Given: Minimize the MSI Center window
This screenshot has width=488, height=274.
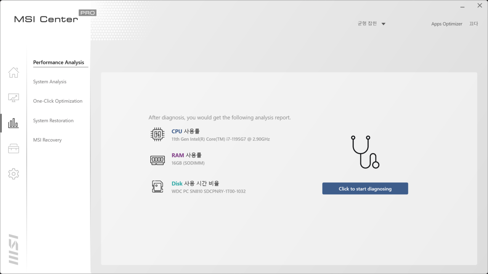Looking at the screenshot, I should pos(462,6).
